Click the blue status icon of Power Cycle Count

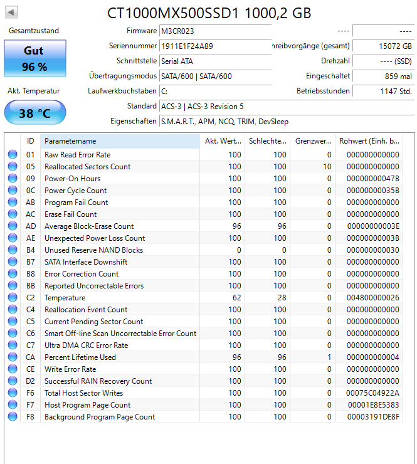click(13, 190)
